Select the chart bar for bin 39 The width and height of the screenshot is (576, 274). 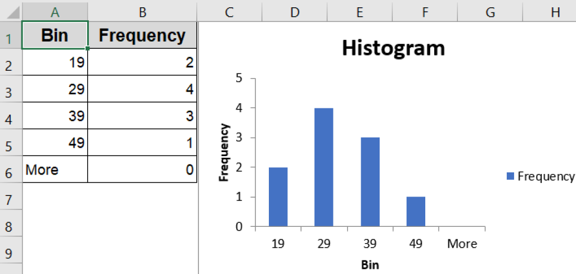(370, 181)
